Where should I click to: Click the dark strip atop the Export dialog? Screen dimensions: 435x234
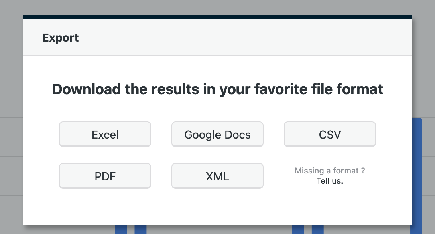coord(217,17)
